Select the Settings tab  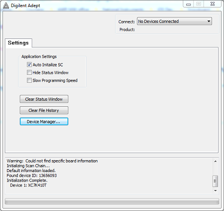point(18,43)
